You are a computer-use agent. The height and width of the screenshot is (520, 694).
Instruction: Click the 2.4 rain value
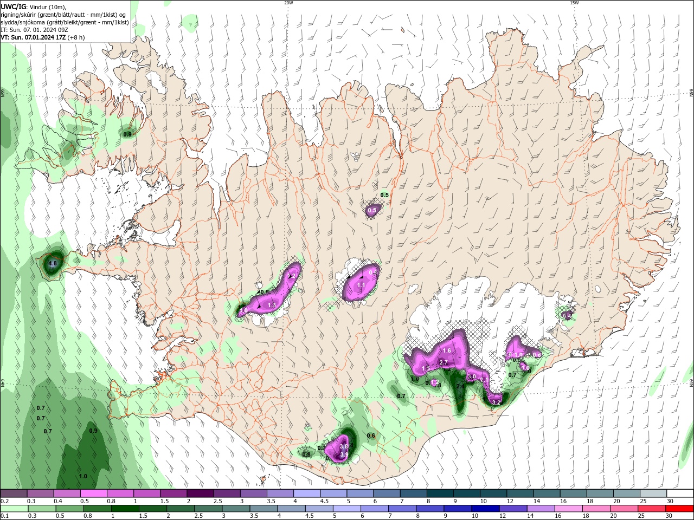(460, 387)
